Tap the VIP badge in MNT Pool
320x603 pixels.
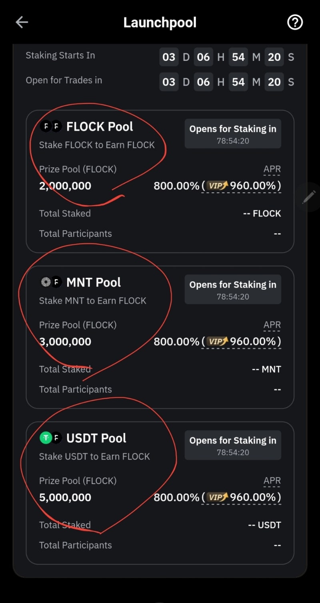click(218, 341)
